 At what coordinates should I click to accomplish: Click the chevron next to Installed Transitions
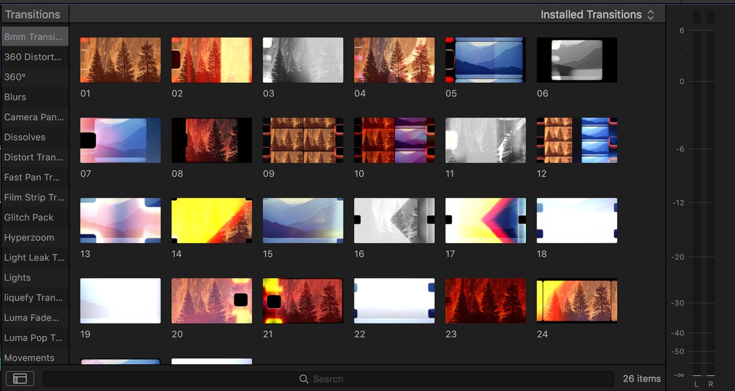(x=650, y=14)
